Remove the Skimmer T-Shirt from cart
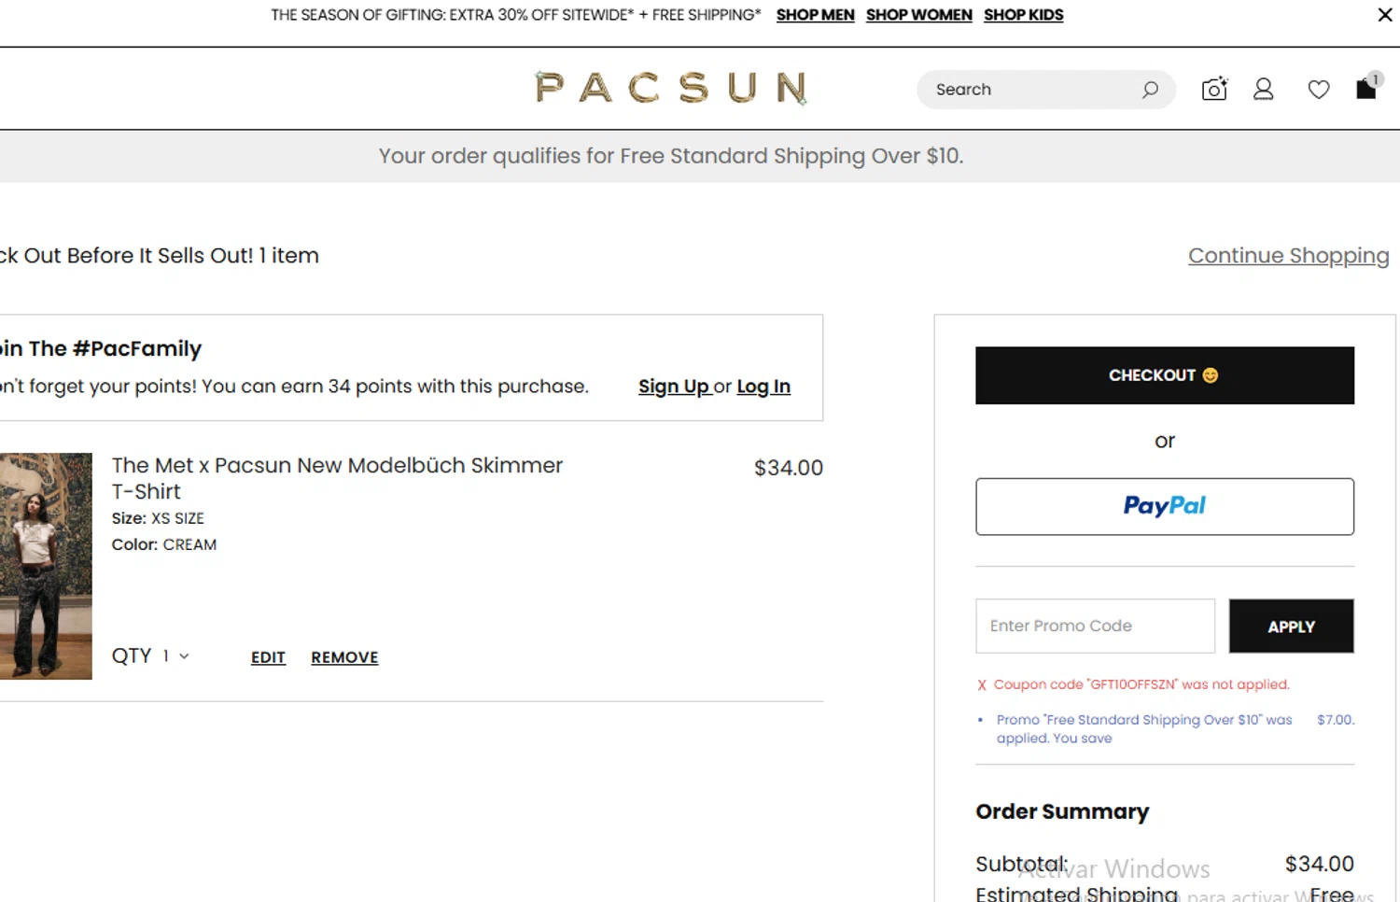Viewport: 1400px width, 902px height. click(344, 657)
